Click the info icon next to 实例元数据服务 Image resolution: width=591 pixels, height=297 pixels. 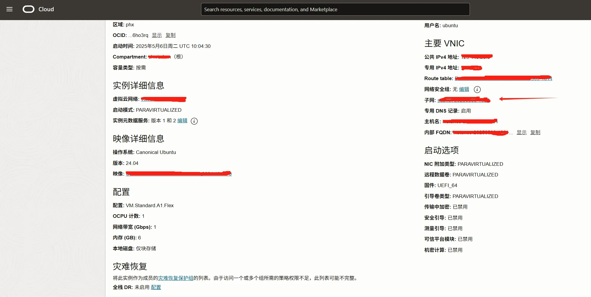tap(194, 121)
